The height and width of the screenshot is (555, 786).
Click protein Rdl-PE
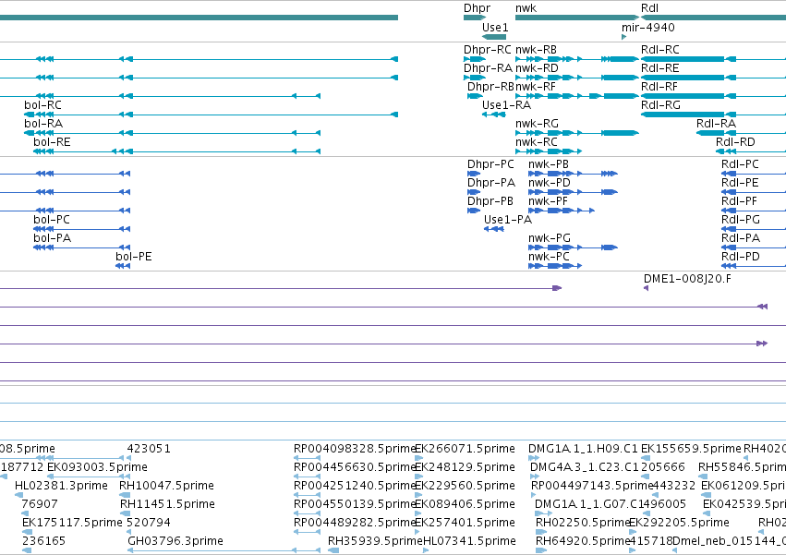(740, 183)
